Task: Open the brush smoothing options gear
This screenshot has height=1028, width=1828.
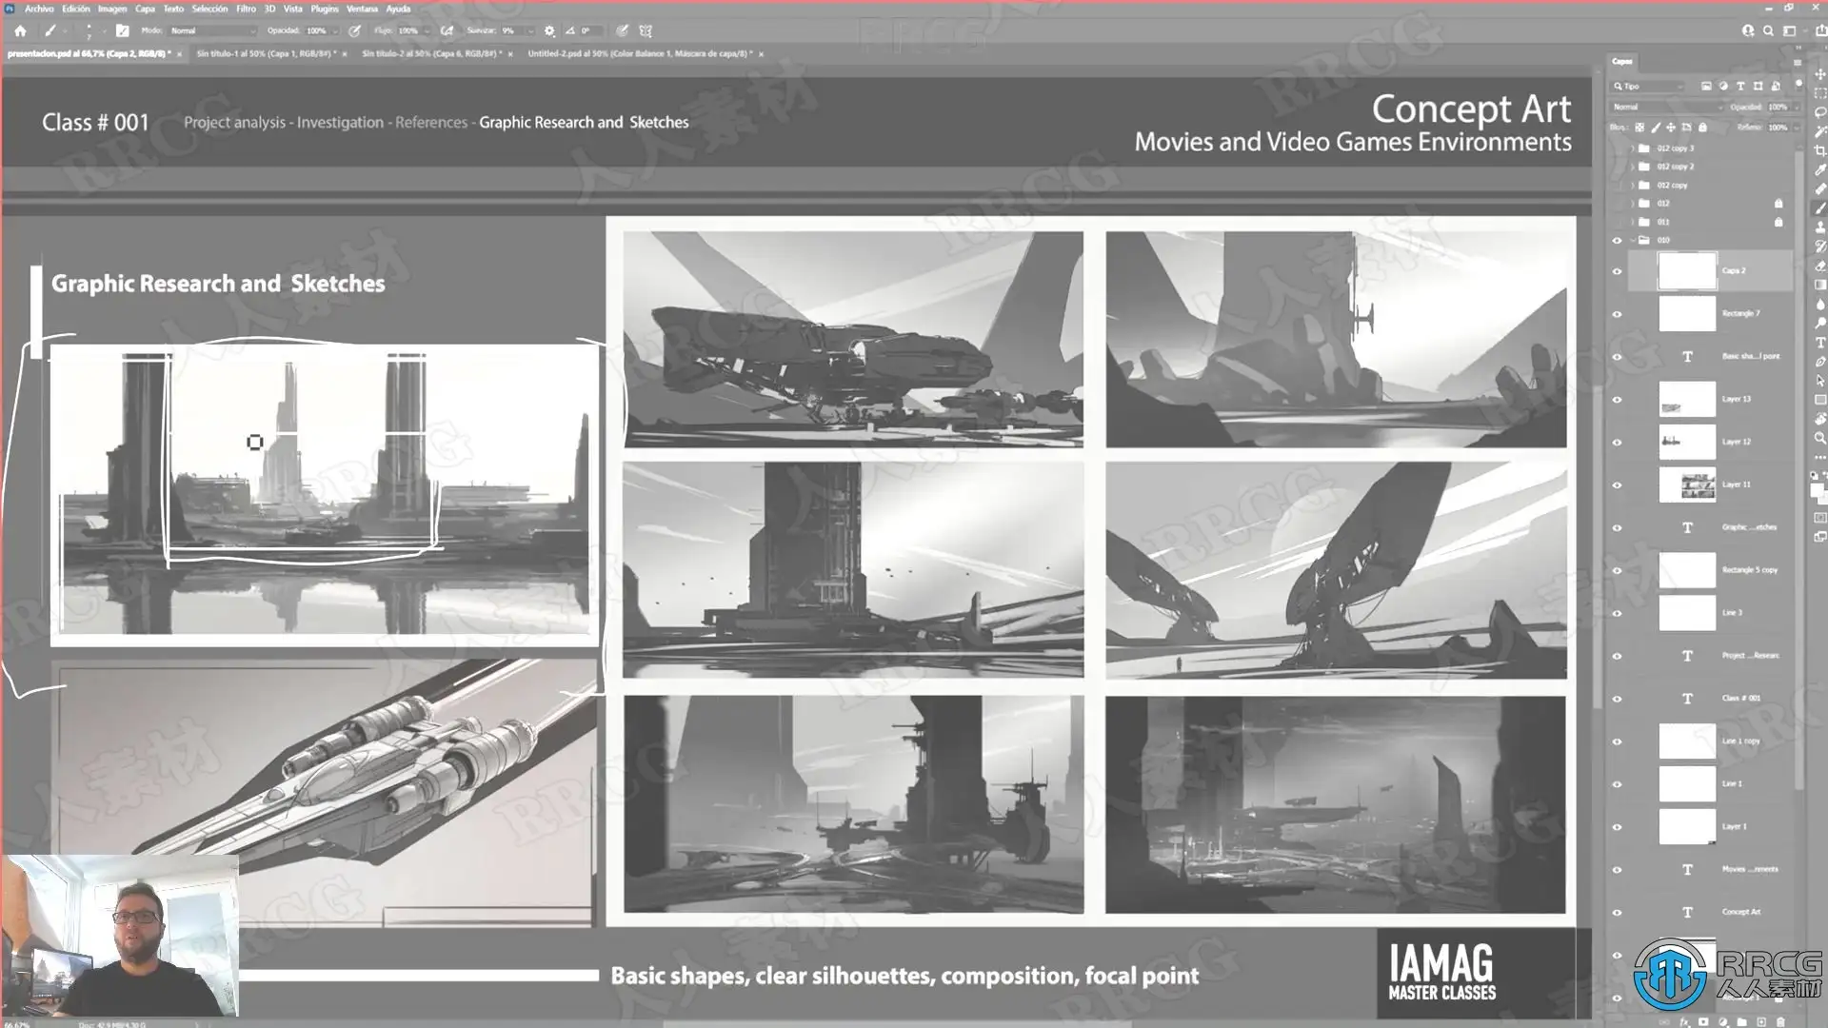Action: click(x=549, y=30)
